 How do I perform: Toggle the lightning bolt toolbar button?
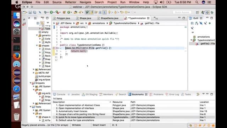point(92,12)
